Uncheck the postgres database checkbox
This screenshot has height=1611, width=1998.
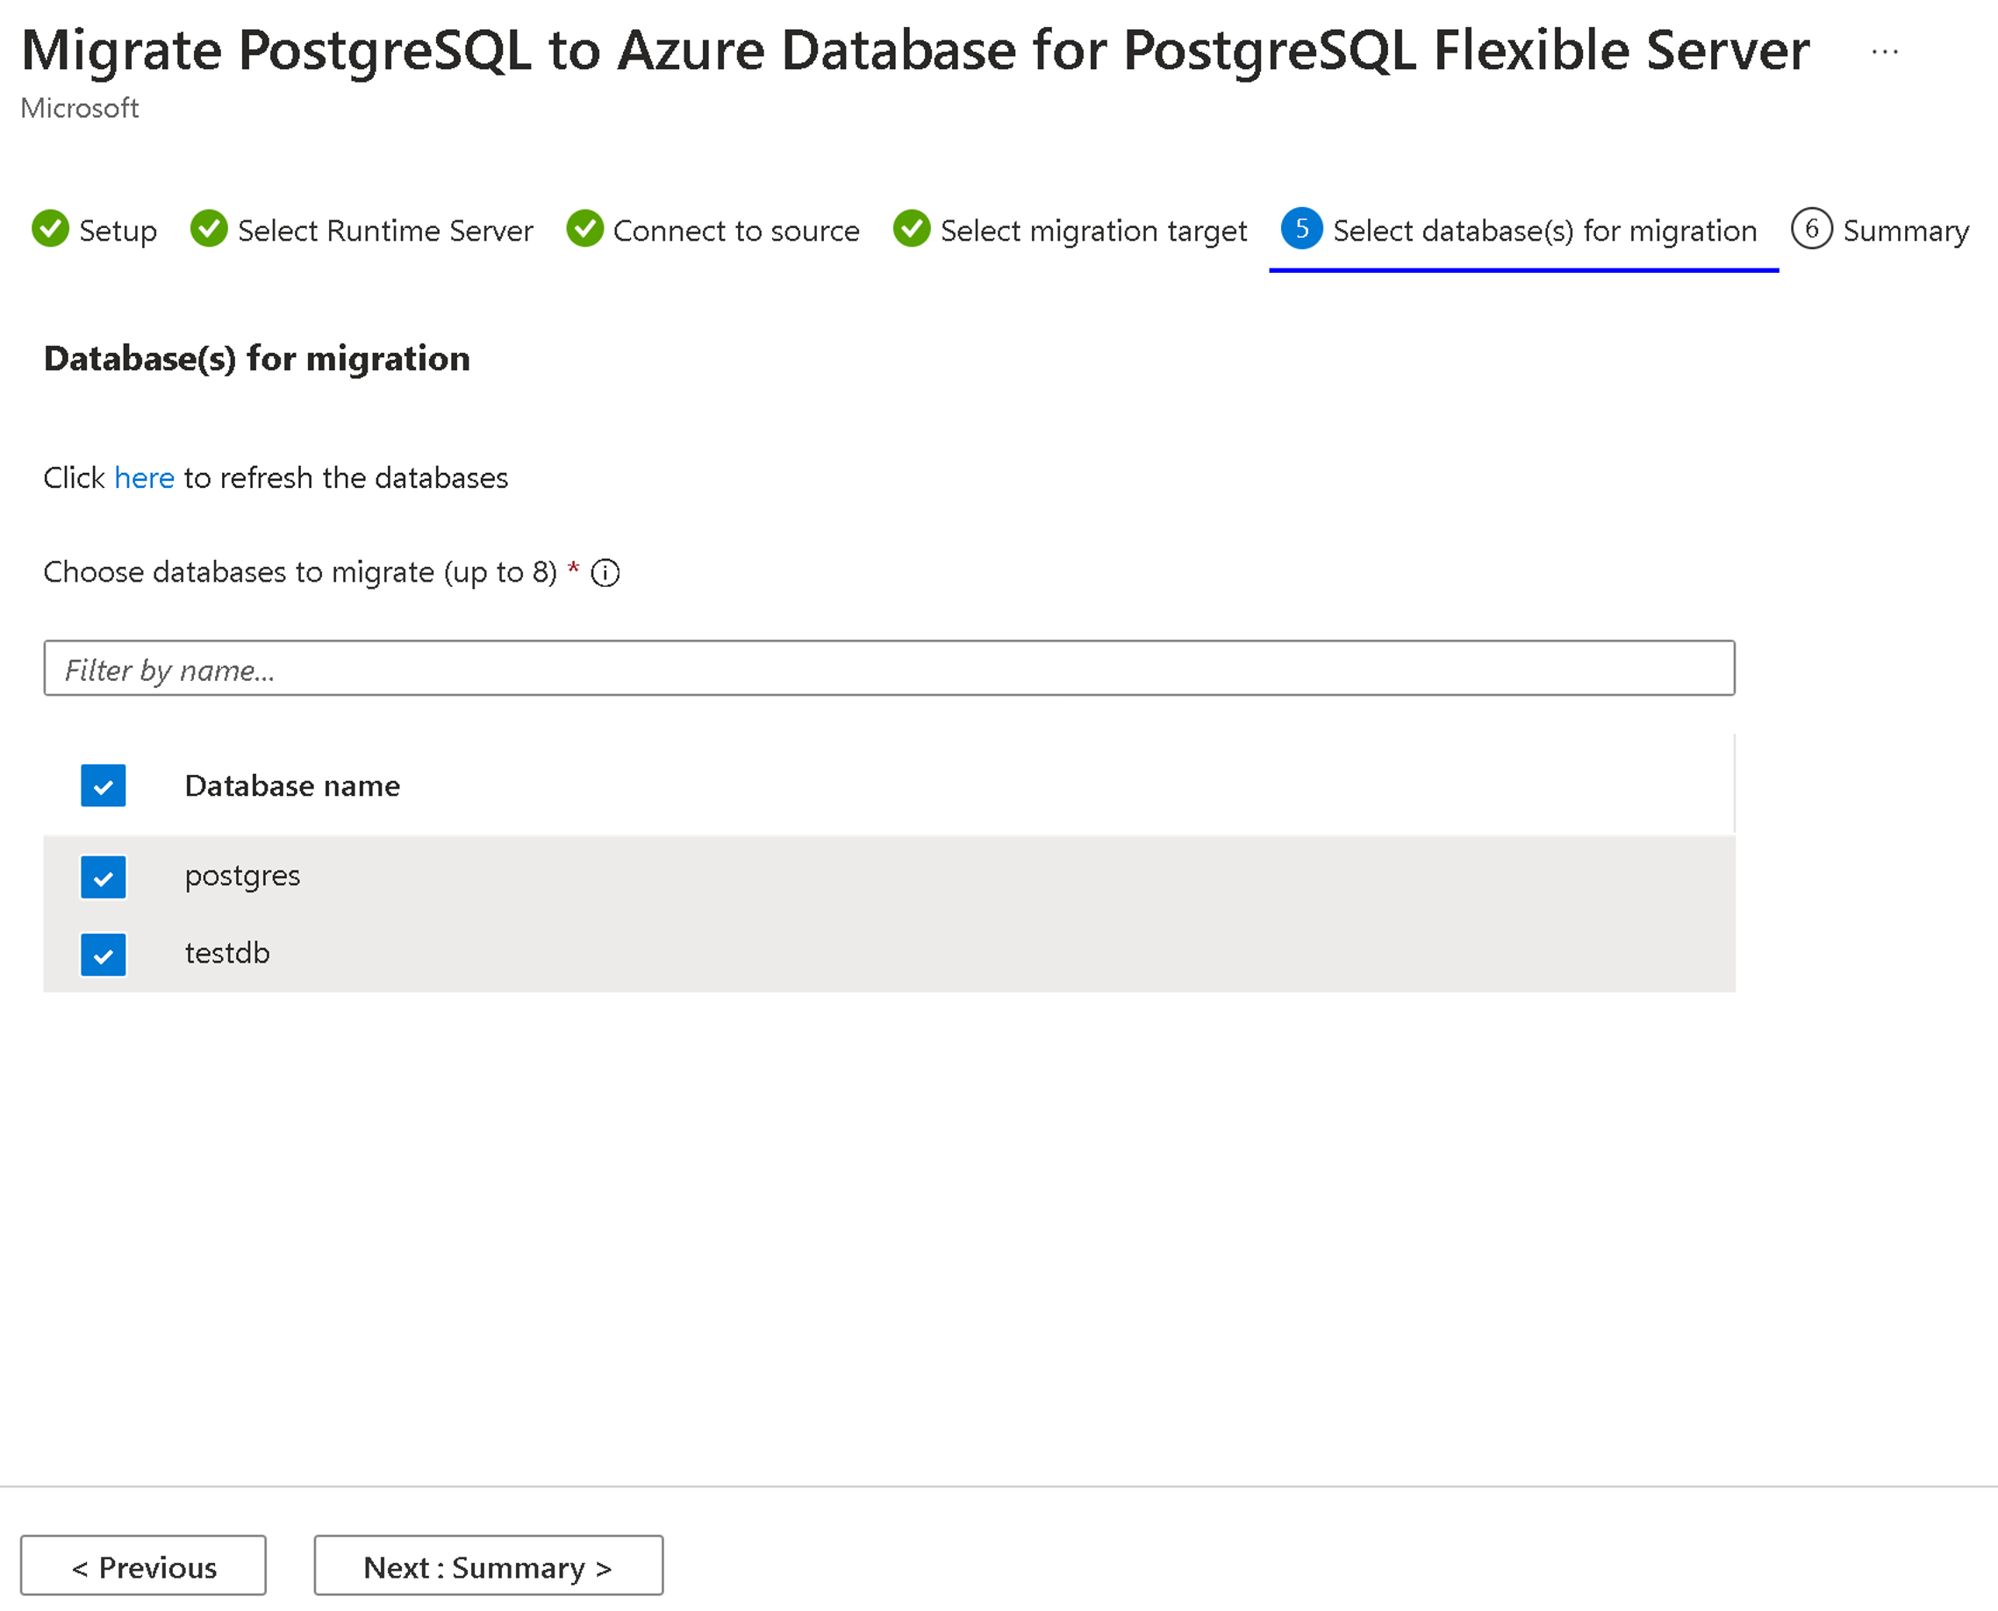pyautogui.click(x=102, y=875)
